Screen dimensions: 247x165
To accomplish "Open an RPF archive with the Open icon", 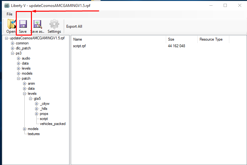I will 11,24.
